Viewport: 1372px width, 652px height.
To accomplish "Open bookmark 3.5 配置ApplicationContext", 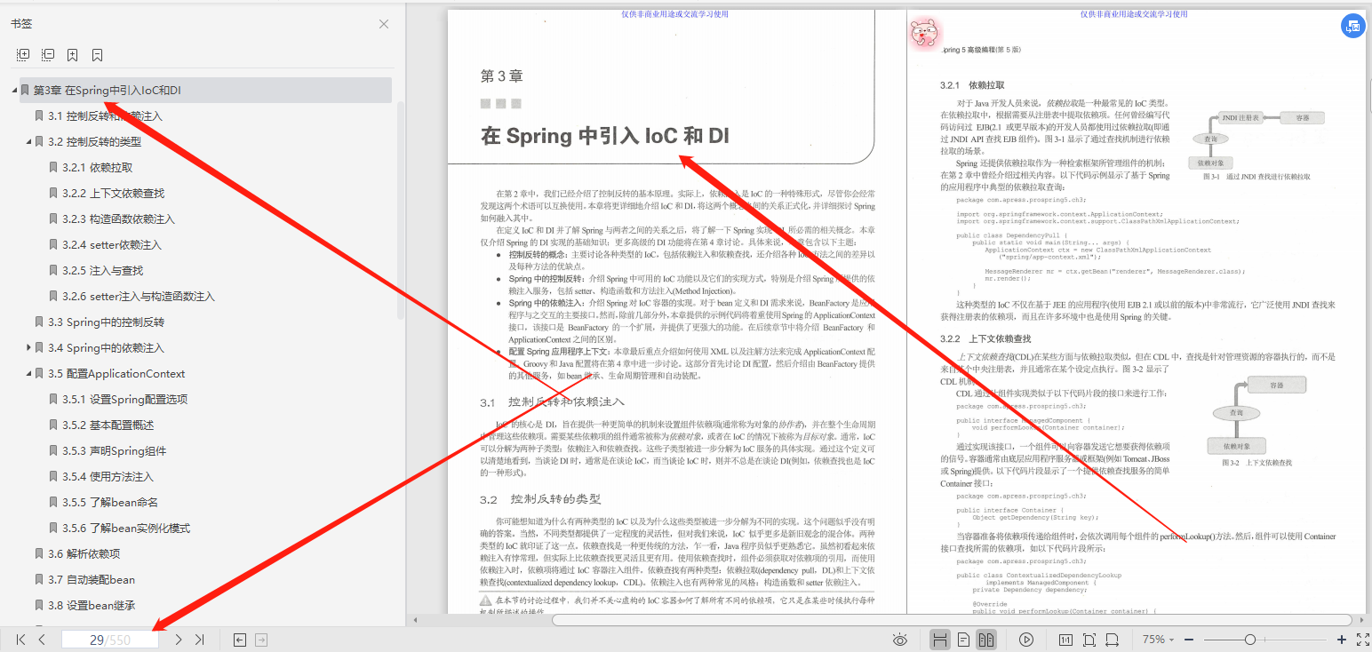I will point(116,374).
